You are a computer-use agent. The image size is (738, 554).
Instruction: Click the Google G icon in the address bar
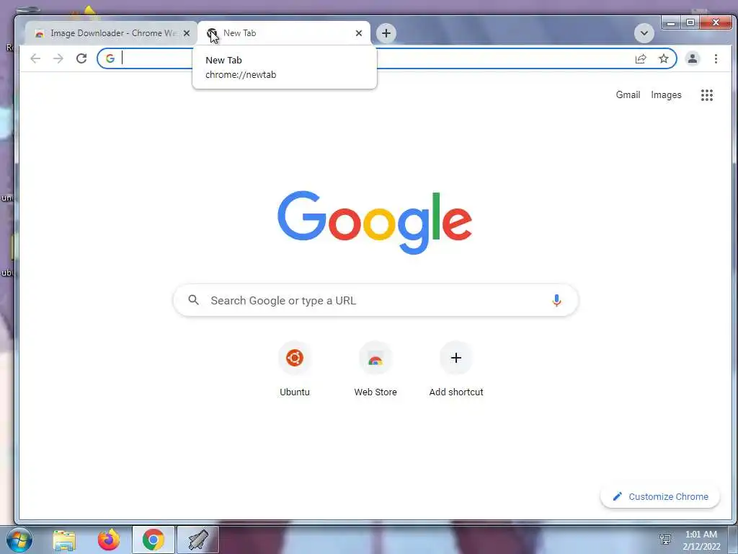[x=110, y=58]
